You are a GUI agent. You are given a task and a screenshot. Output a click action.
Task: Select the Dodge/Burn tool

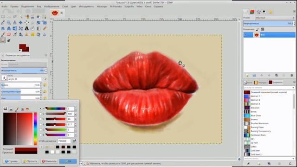pyautogui.click(x=9, y=40)
